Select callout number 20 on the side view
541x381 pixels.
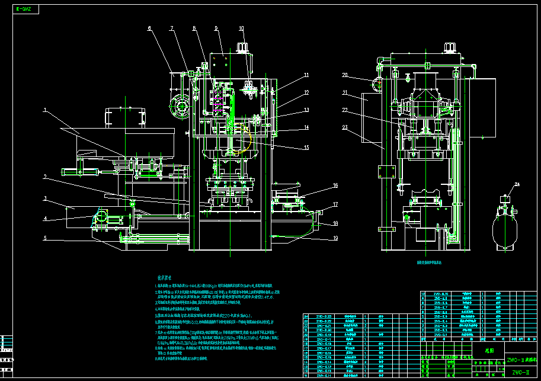tap(345, 75)
